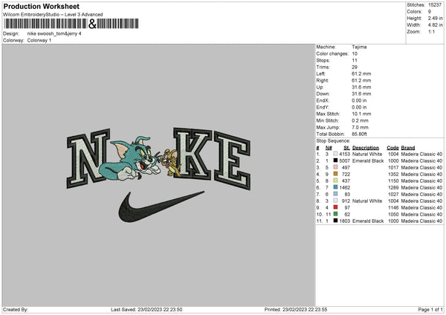Image resolution: width=446 pixels, height=315 pixels.
Task: Click 'Natural White' in the 4153-stitch row
Action: click(367, 154)
